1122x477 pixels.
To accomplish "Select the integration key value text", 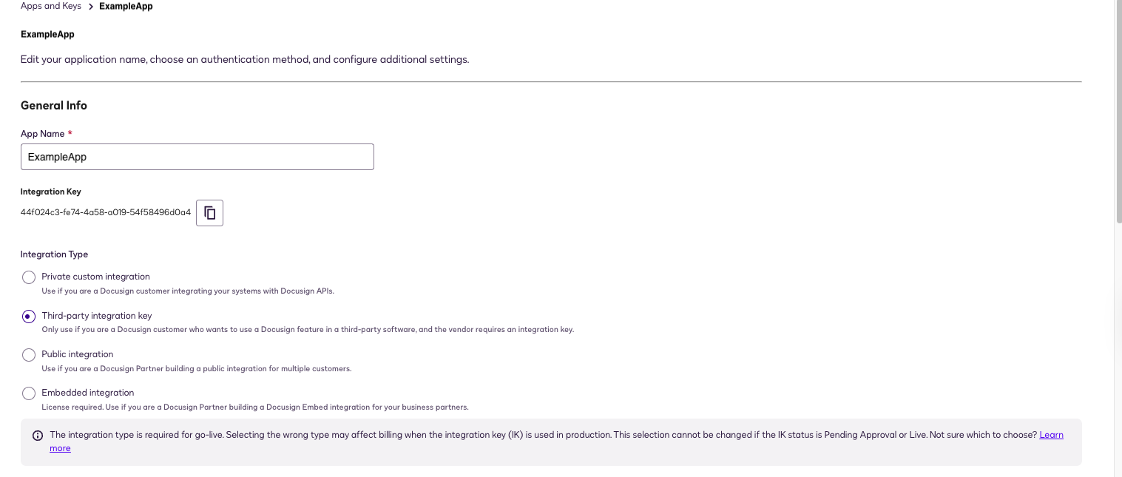I will tap(105, 212).
